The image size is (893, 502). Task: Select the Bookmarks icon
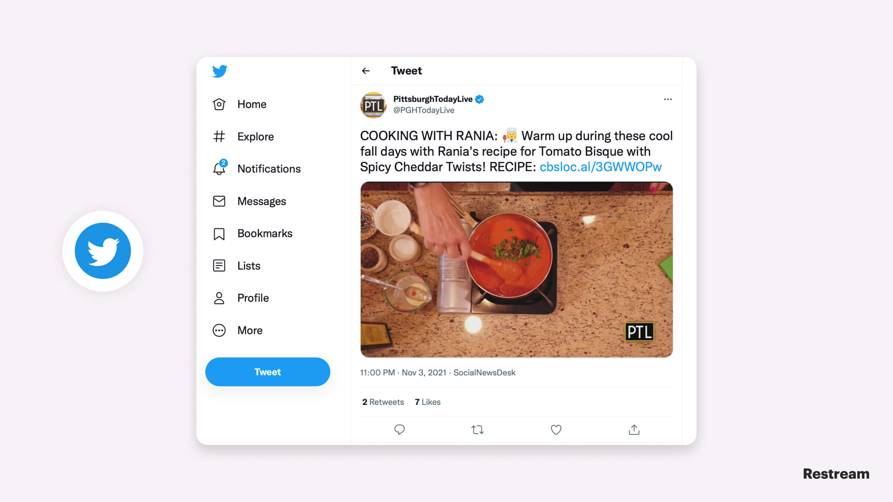point(218,233)
